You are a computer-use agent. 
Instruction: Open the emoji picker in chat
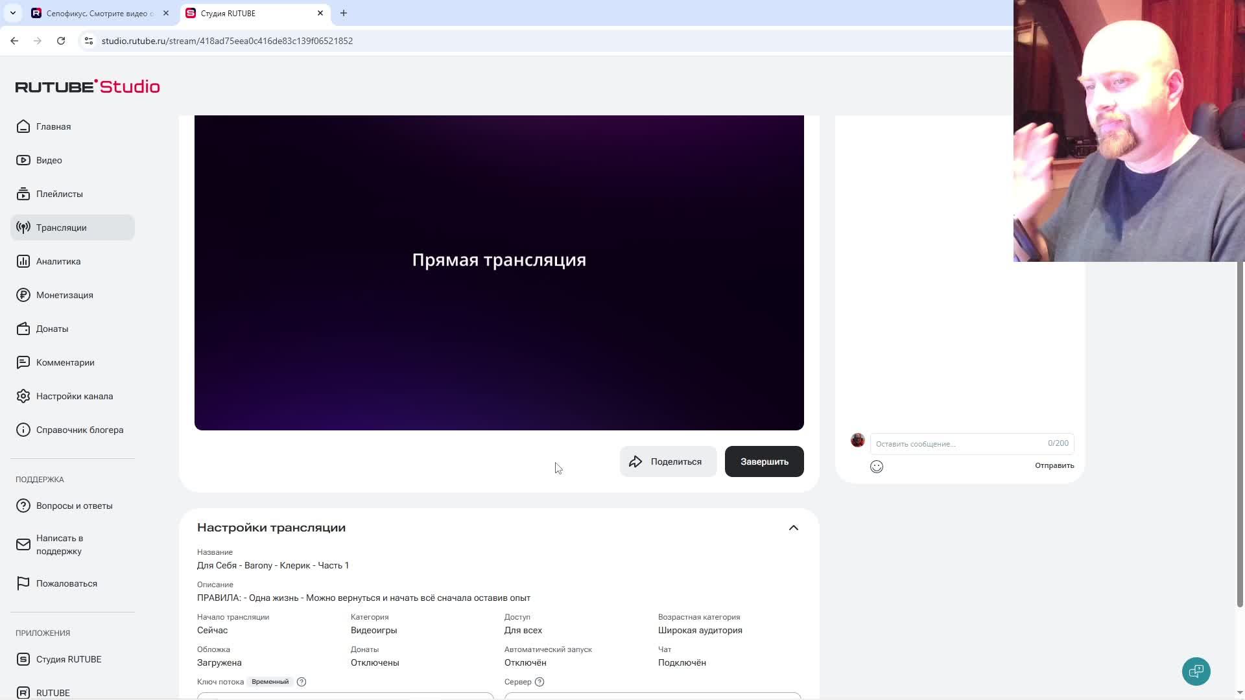click(x=876, y=466)
